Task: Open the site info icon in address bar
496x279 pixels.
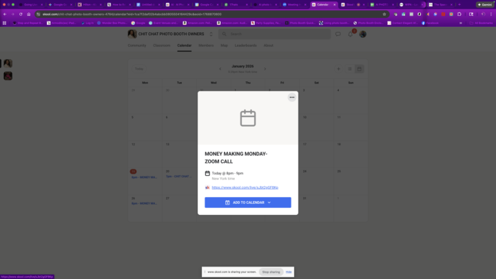Action: click(39, 14)
